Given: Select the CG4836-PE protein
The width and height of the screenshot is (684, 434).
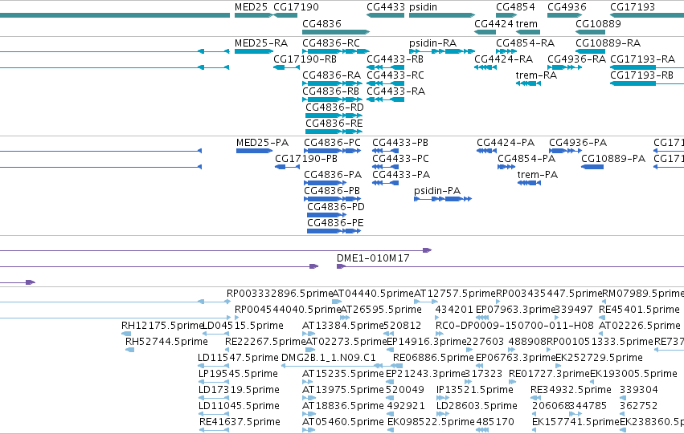Looking at the screenshot, I should 334,231.
